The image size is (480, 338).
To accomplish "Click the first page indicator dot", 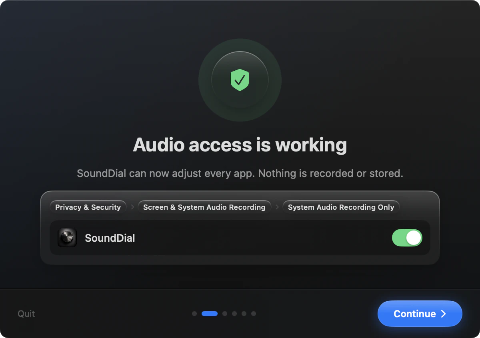I will pyautogui.click(x=194, y=314).
